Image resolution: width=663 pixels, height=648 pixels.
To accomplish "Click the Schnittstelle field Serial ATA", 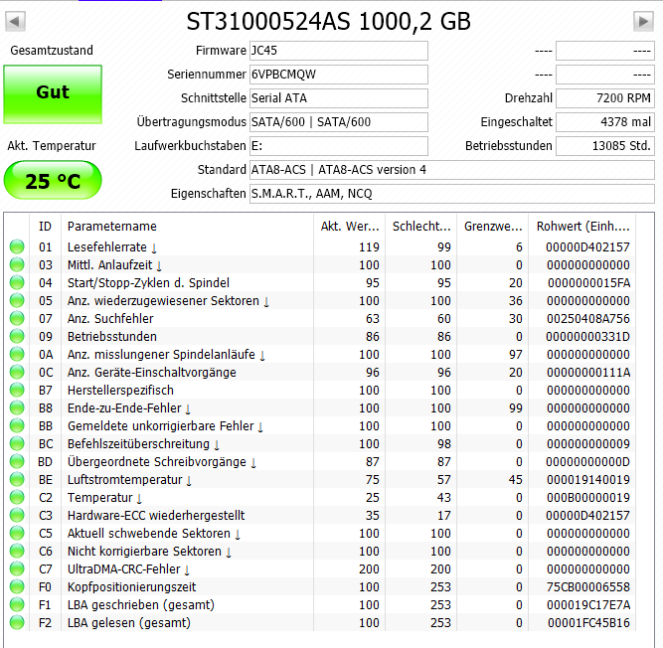I will coord(339,98).
